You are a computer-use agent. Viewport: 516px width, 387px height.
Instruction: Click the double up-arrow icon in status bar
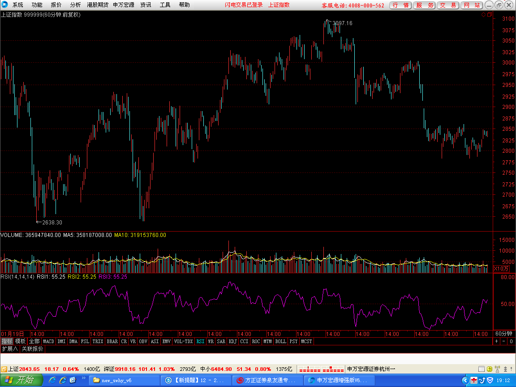505,369
